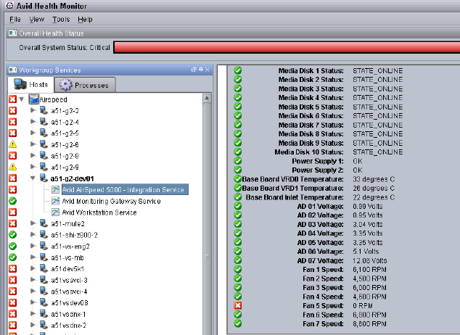Click the red error icon next to Airspeed
This screenshot has width=460, height=335.
tap(12, 99)
